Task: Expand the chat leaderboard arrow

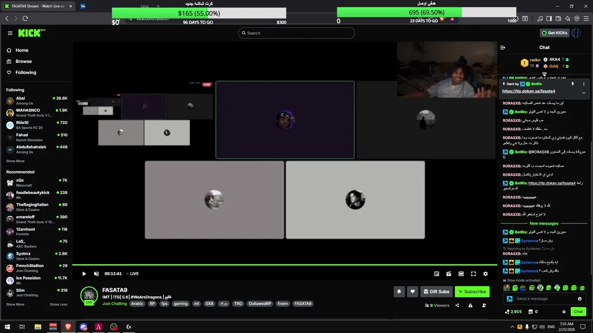Action: 544,74
